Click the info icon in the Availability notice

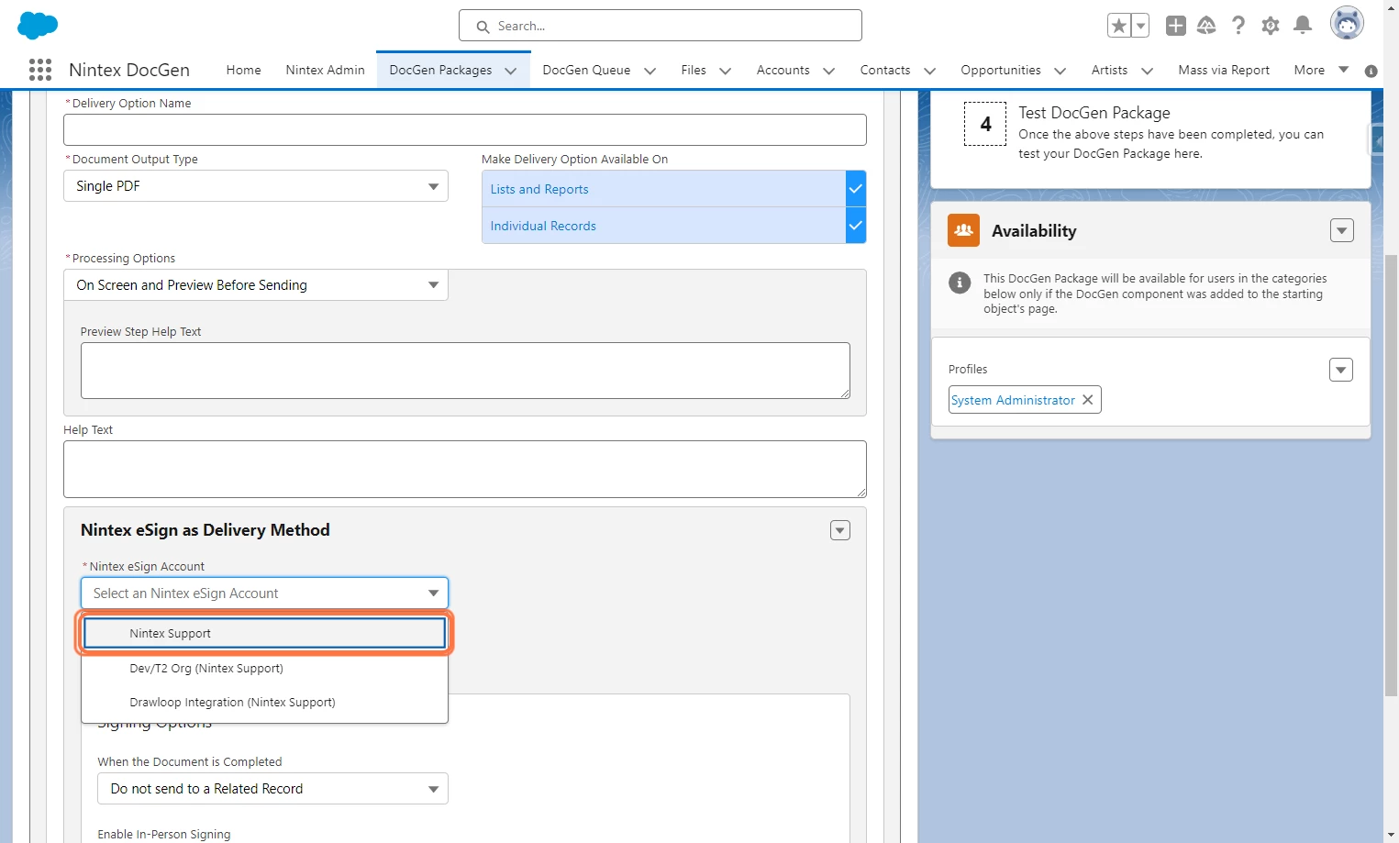[960, 283]
